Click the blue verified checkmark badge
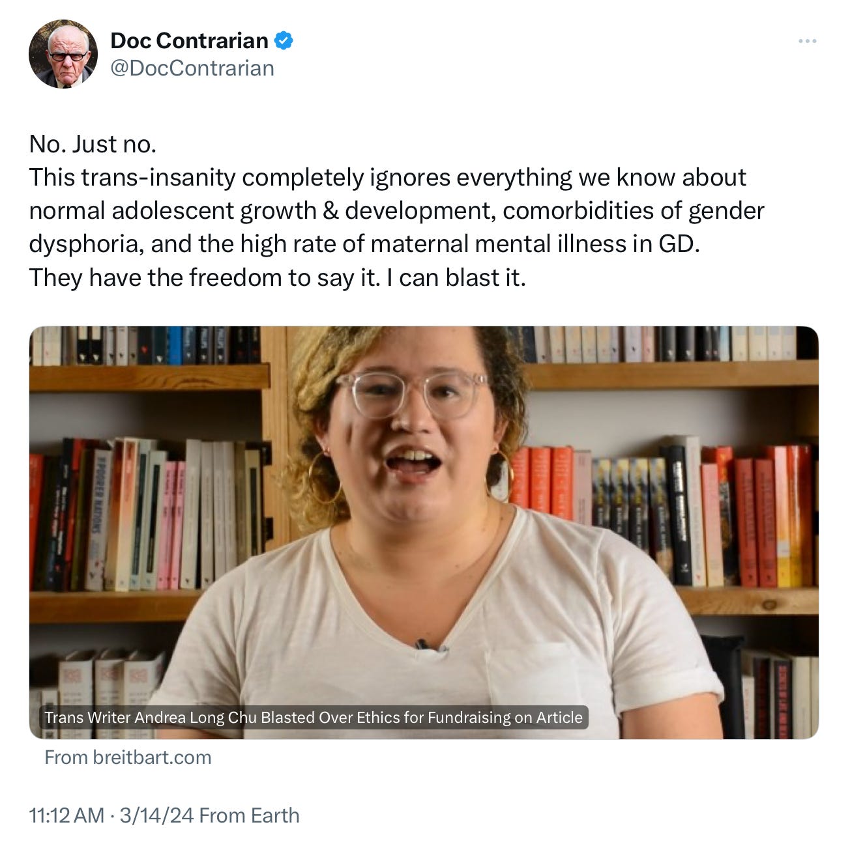850x846 pixels. pyautogui.click(x=283, y=40)
